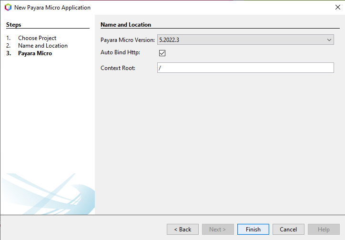Click the window title text
The image size is (345, 240).
[x=52, y=8]
